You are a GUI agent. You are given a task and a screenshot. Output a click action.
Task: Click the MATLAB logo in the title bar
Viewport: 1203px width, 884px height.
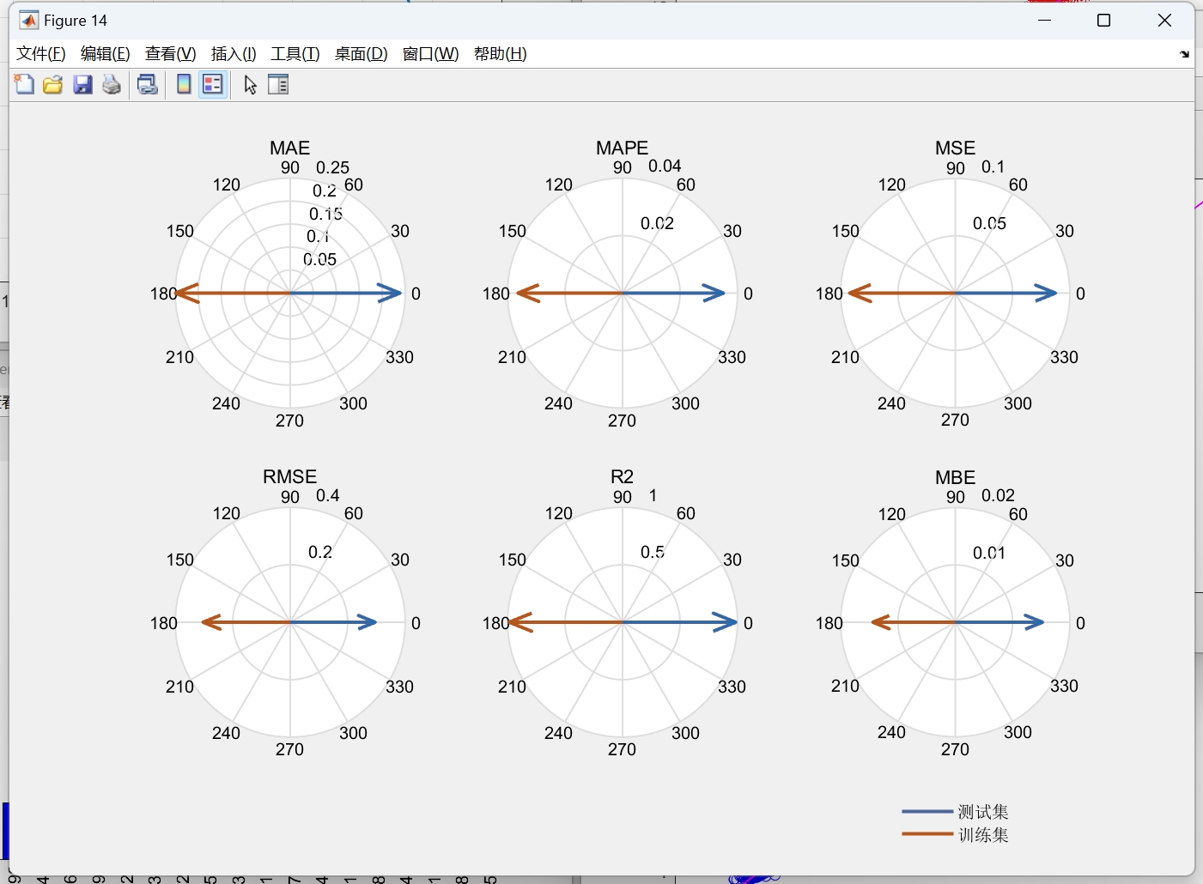pyautogui.click(x=28, y=21)
